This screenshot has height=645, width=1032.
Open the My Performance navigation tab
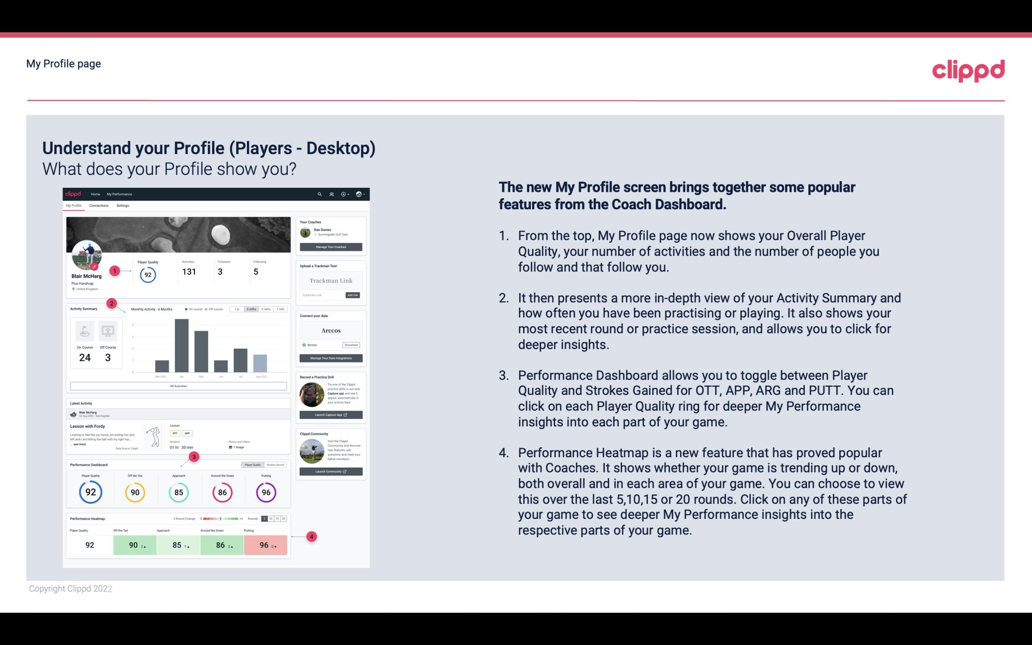pyautogui.click(x=119, y=194)
